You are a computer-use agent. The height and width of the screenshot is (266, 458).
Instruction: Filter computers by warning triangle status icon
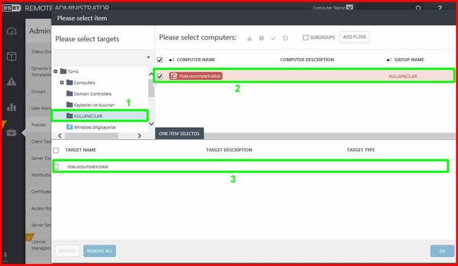tap(249, 38)
